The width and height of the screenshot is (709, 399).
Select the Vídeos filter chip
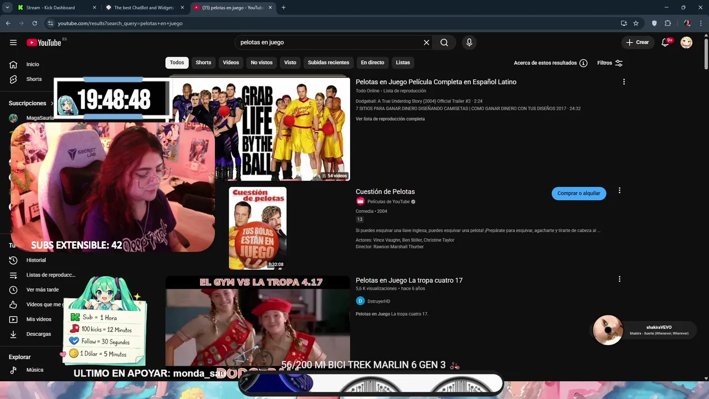point(231,63)
